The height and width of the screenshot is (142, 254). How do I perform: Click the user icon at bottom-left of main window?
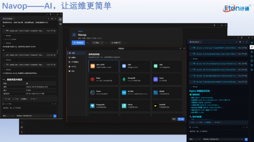point(22,132)
